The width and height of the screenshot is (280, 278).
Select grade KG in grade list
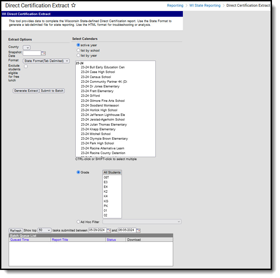pos(112,201)
